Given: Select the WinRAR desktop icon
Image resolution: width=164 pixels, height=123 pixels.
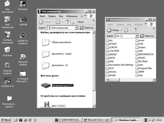Looking at the screenshot, I should point(23,20).
